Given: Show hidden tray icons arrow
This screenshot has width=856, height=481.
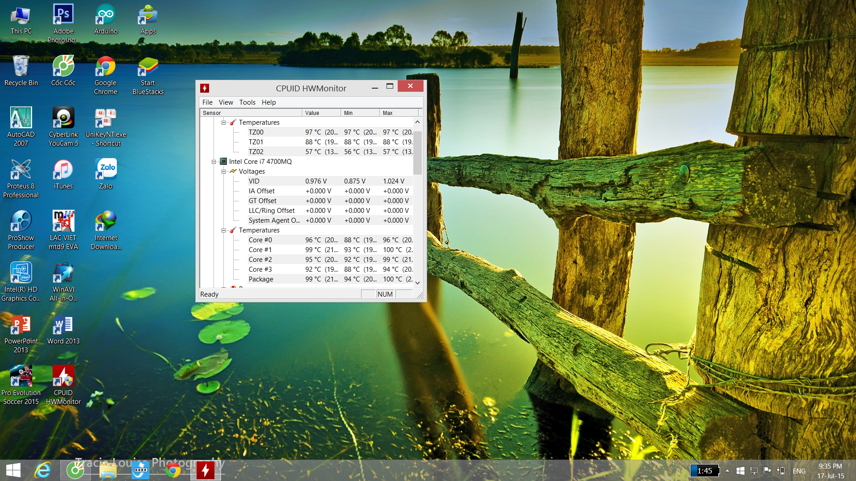Looking at the screenshot, I should (727, 471).
